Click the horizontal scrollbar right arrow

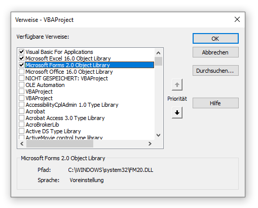pos(150,144)
